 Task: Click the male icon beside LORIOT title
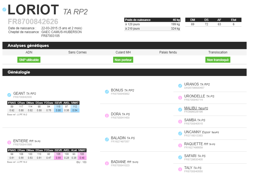coord(4,9)
